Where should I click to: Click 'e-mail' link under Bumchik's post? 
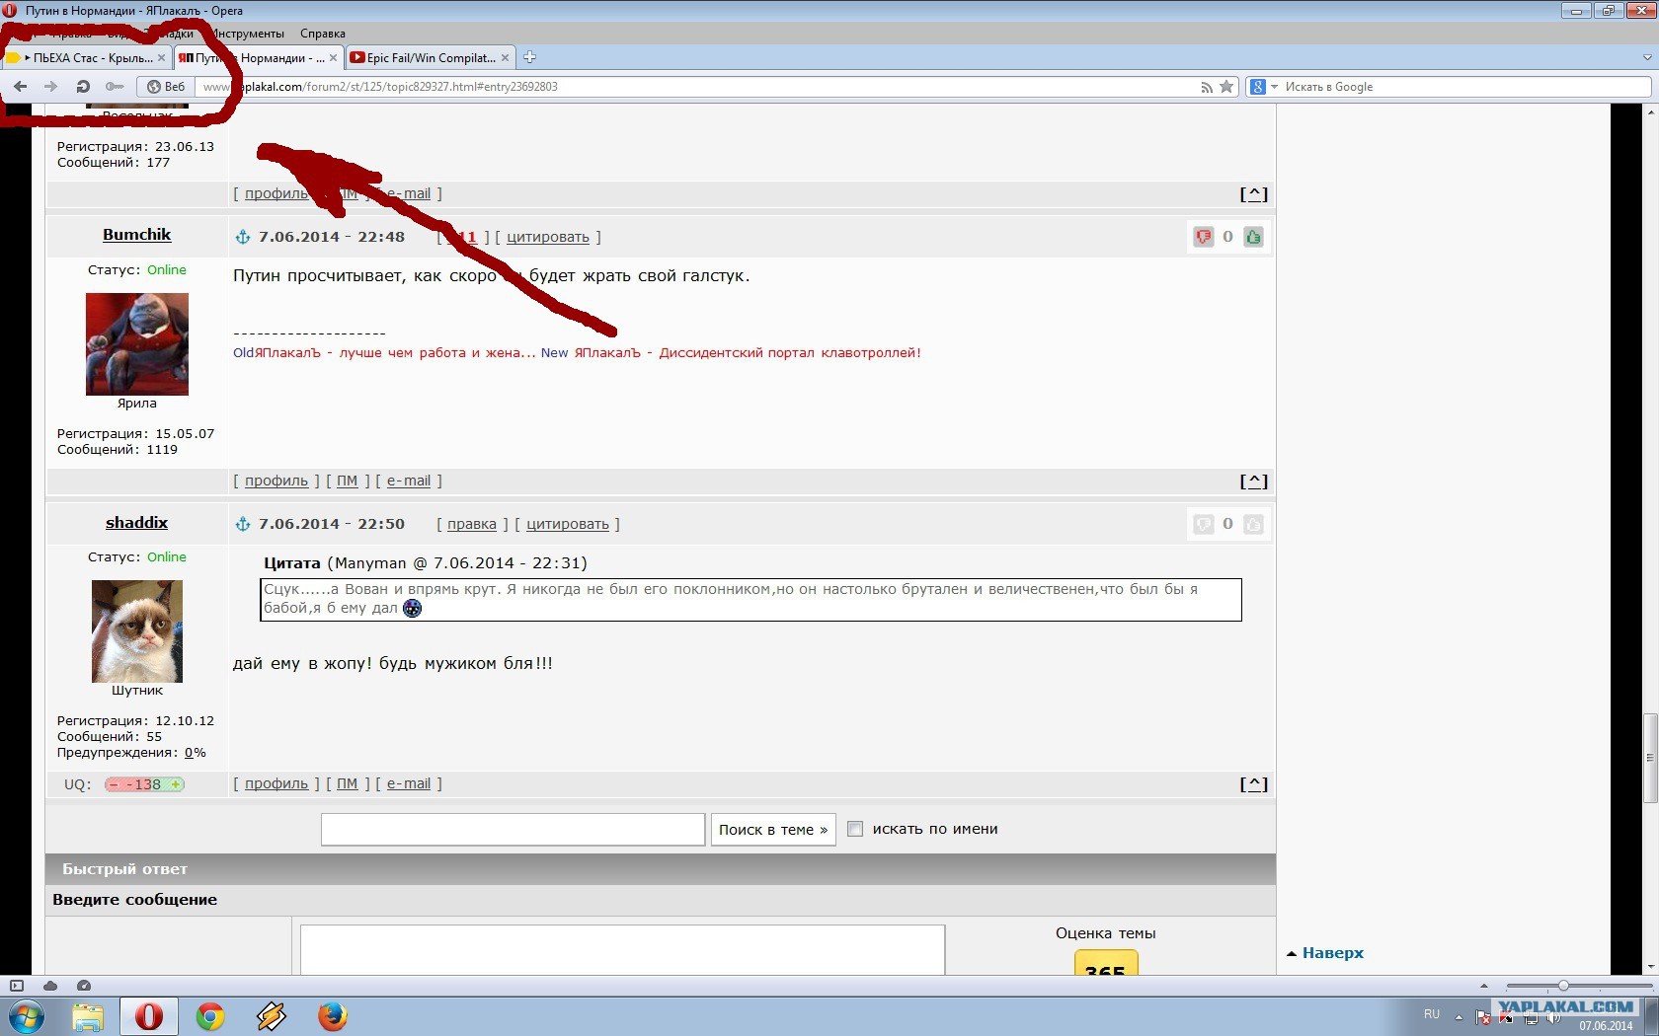tap(409, 481)
